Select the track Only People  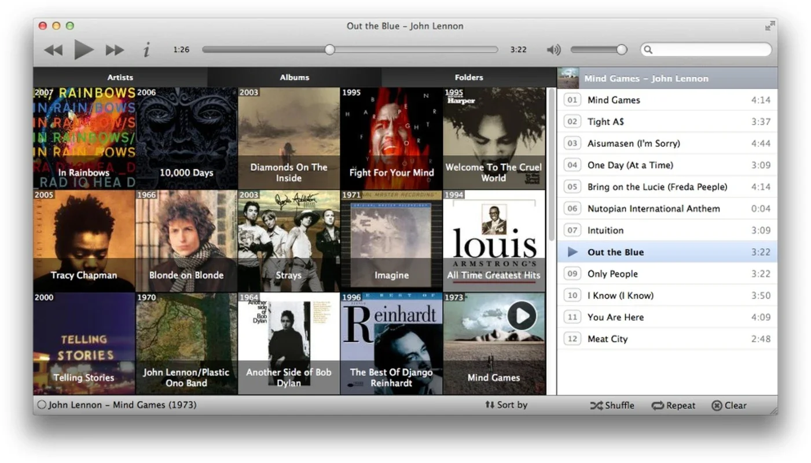pyautogui.click(x=667, y=274)
